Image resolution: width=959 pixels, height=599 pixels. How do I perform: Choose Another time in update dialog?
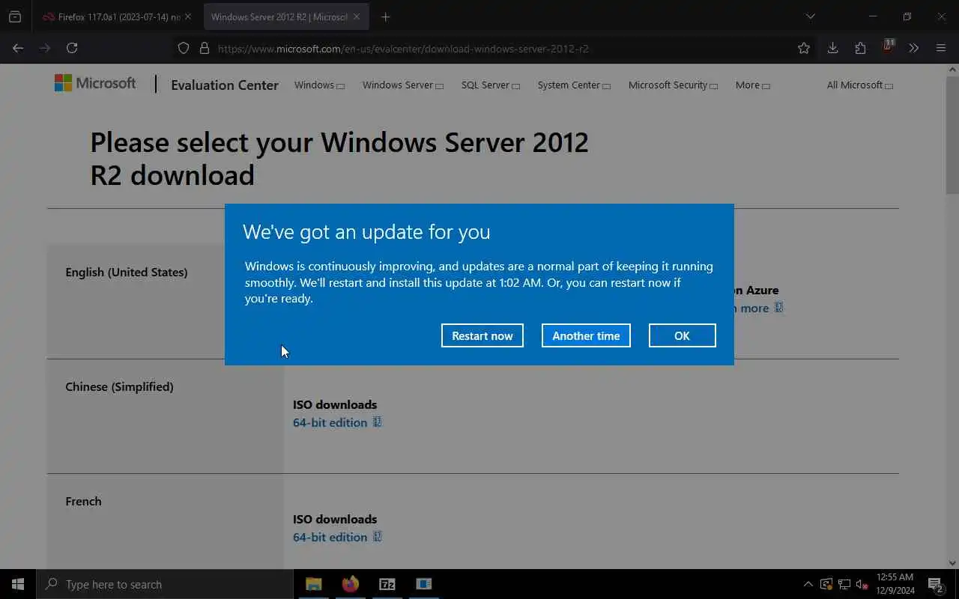coord(586,335)
